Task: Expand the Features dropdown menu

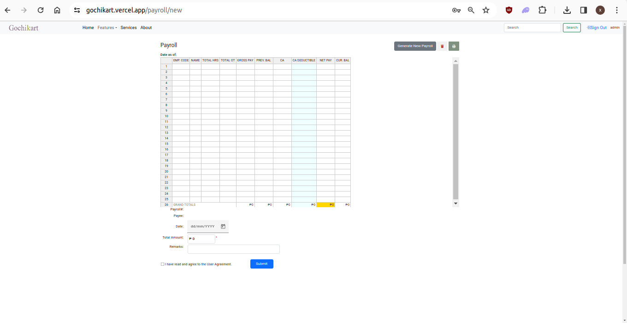Action: tap(107, 28)
